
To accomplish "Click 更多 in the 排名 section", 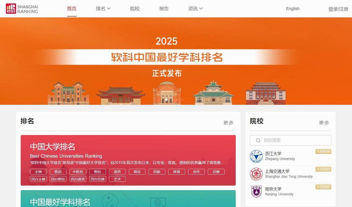I will coord(228,123).
